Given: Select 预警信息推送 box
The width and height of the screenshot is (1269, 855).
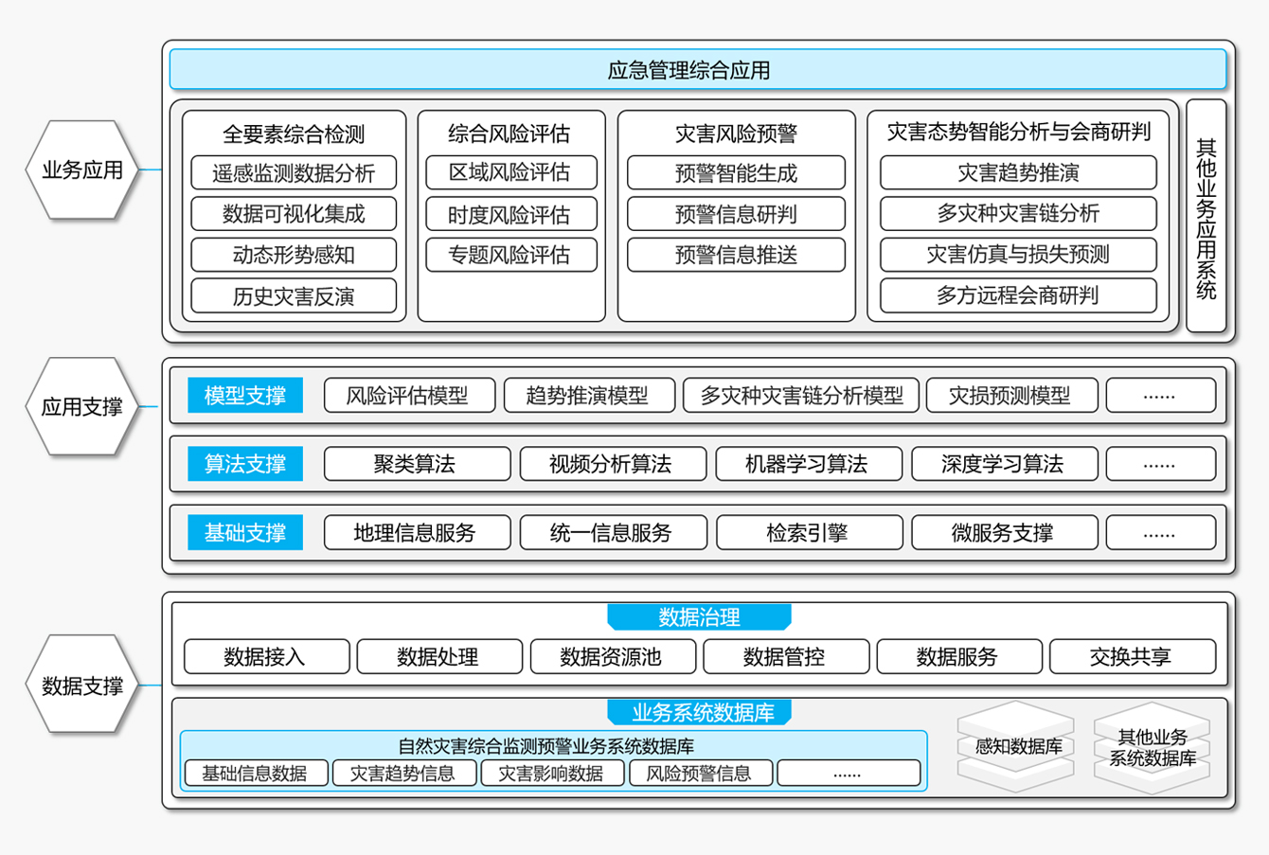Looking at the screenshot, I should pyautogui.click(x=736, y=255).
